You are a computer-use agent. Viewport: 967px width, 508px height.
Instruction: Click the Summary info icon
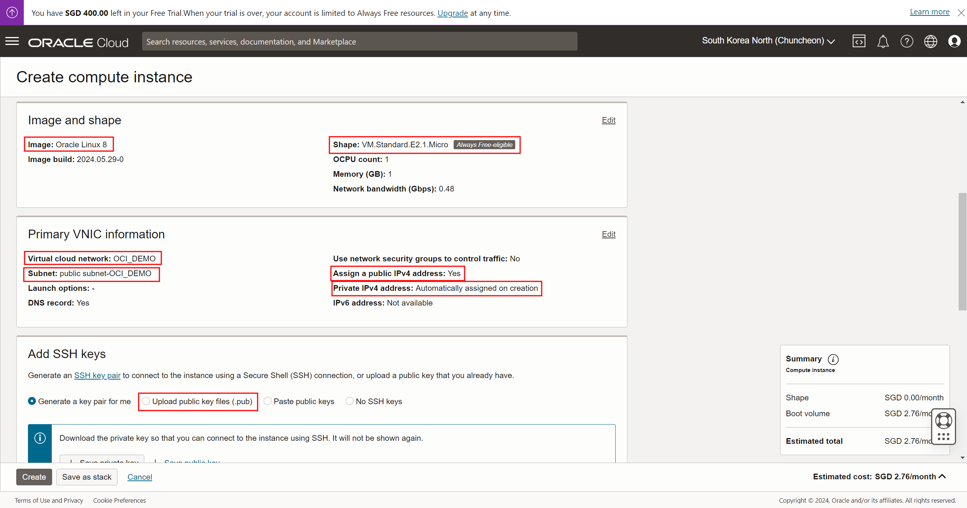point(833,359)
